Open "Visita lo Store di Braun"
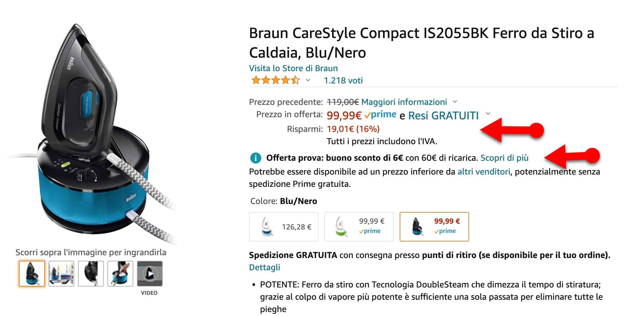 (293, 68)
